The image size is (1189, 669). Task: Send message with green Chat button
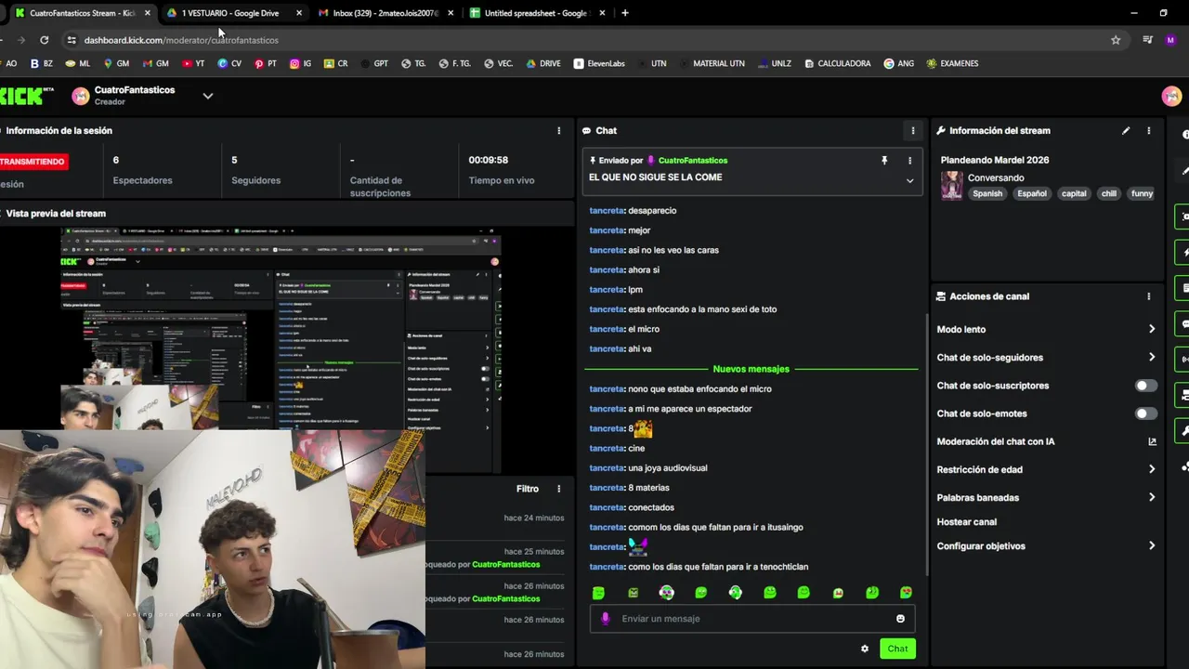(x=897, y=649)
